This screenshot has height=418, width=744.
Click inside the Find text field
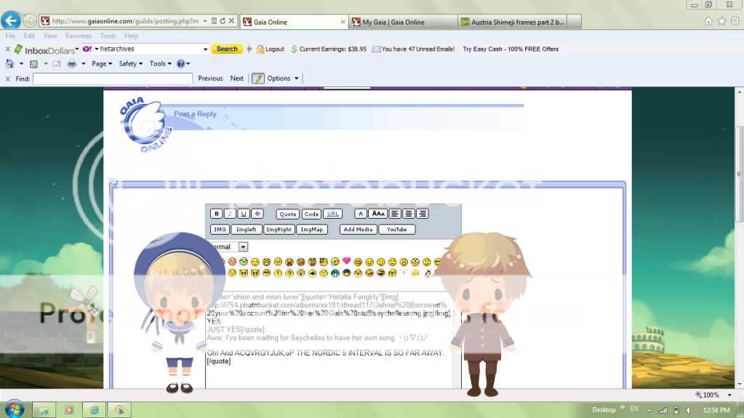tap(113, 79)
